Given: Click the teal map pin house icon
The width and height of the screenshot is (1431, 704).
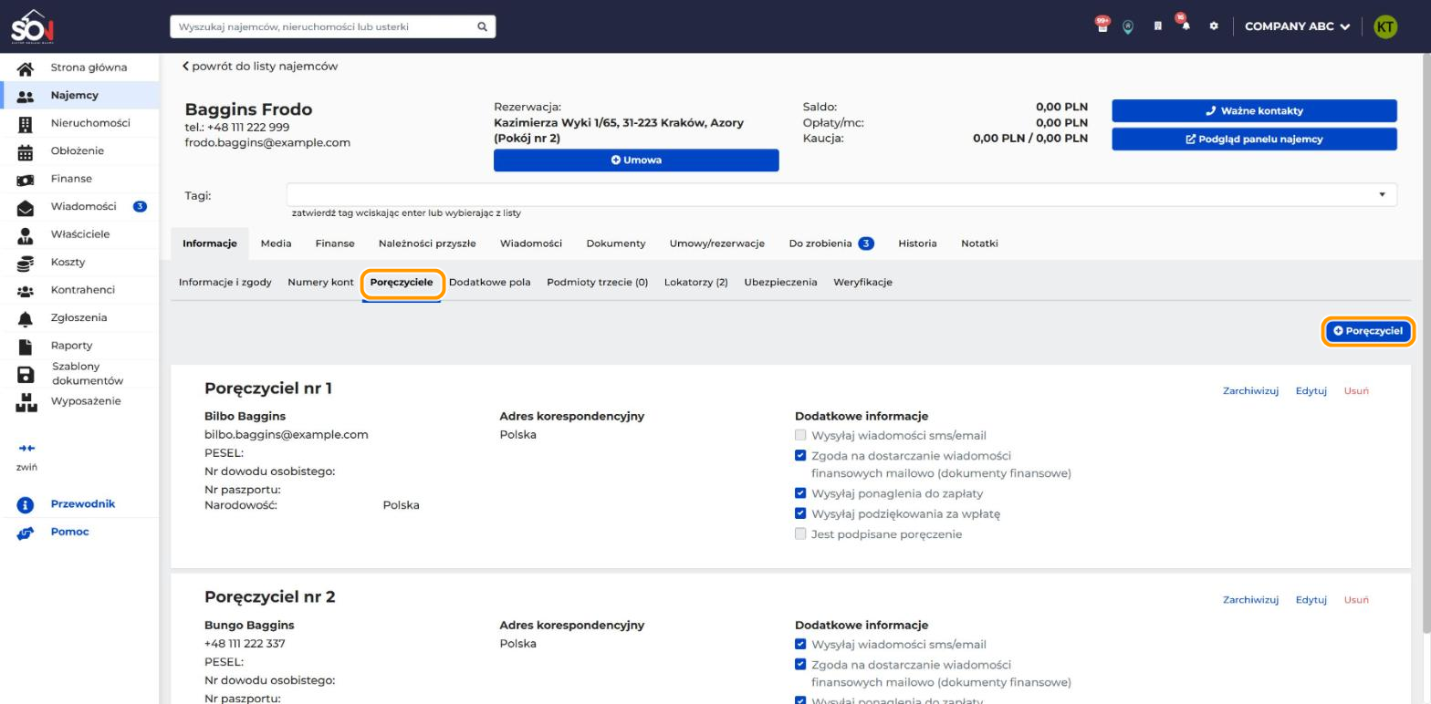Looking at the screenshot, I should (x=1128, y=26).
